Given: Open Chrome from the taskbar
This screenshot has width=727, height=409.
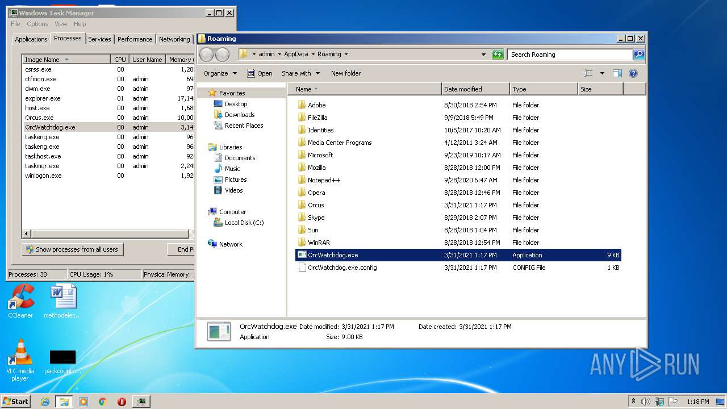Looking at the screenshot, I should [102, 402].
